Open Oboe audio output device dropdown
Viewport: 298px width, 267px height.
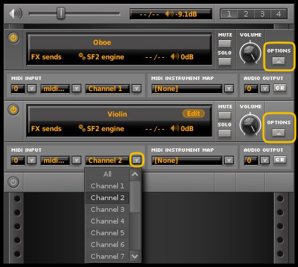coord(265,88)
